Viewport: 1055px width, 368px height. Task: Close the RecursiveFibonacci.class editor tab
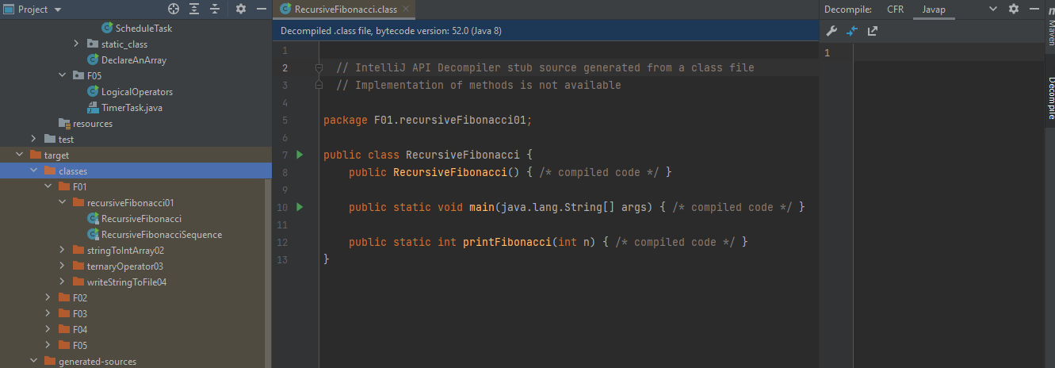[406, 10]
